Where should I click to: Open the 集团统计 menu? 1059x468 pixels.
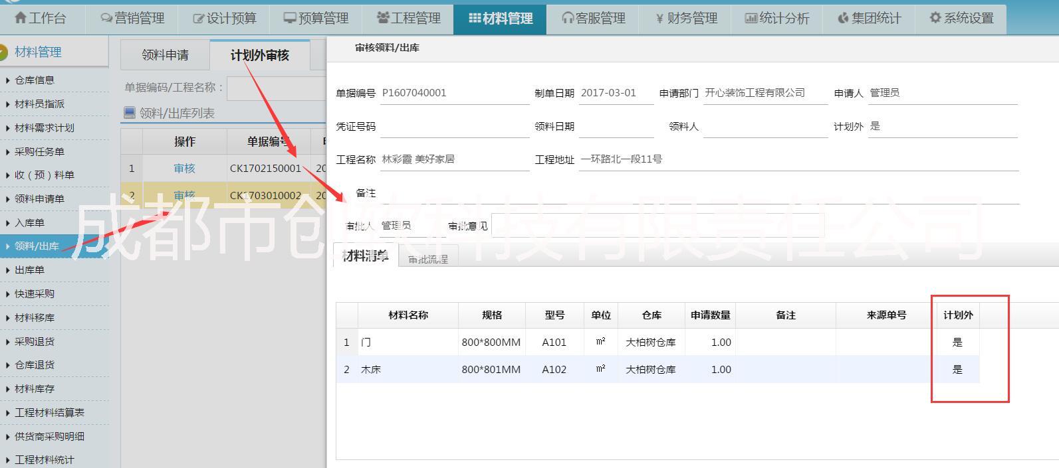click(x=868, y=19)
